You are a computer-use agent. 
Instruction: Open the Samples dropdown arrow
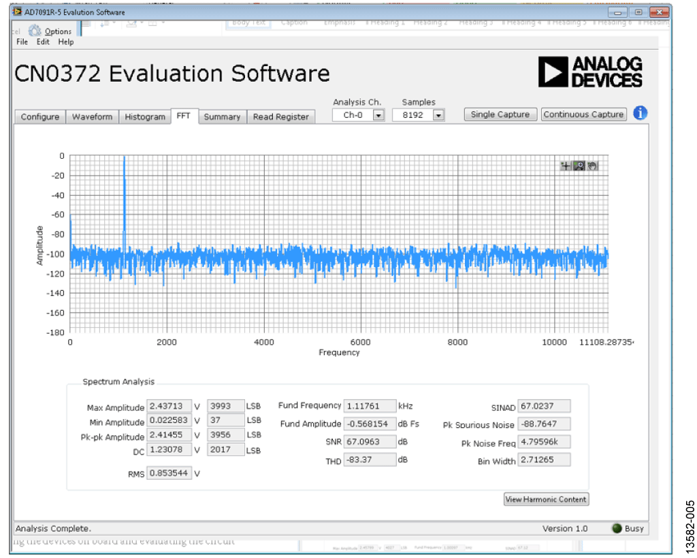pos(438,115)
